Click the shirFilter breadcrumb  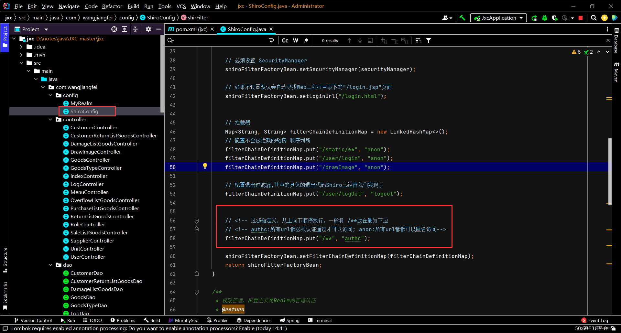click(x=195, y=17)
